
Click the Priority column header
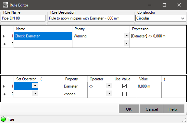[101, 29]
